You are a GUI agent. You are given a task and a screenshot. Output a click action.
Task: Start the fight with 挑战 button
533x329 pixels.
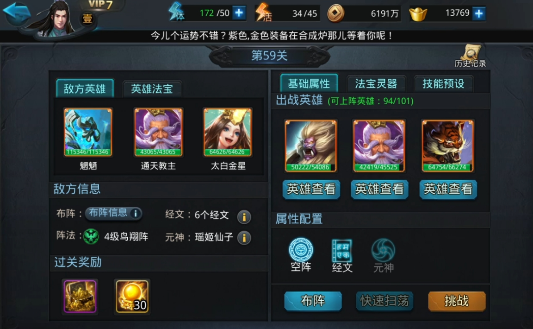click(x=457, y=301)
